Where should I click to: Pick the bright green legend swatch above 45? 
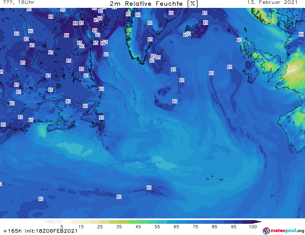(x=133, y=222)
